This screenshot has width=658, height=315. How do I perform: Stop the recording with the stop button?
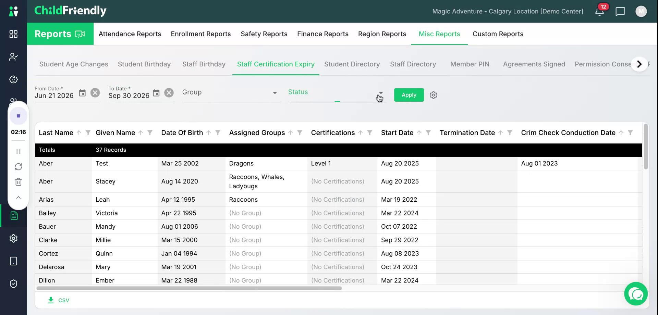(19, 116)
